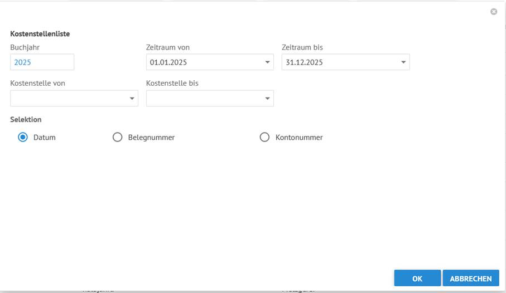The height and width of the screenshot is (293, 506).
Task: Confirm with the OK button
Action: pos(417,279)
